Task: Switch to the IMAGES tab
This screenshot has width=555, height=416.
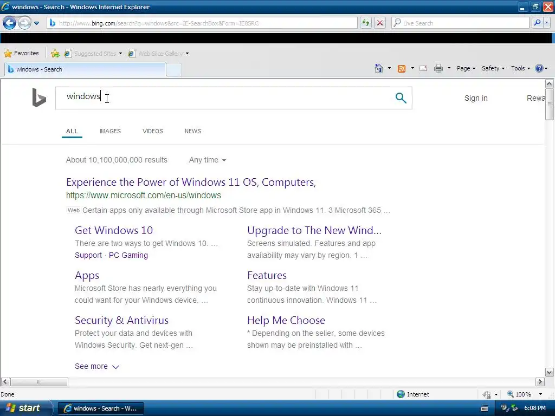Action: (x=110, y=131)
